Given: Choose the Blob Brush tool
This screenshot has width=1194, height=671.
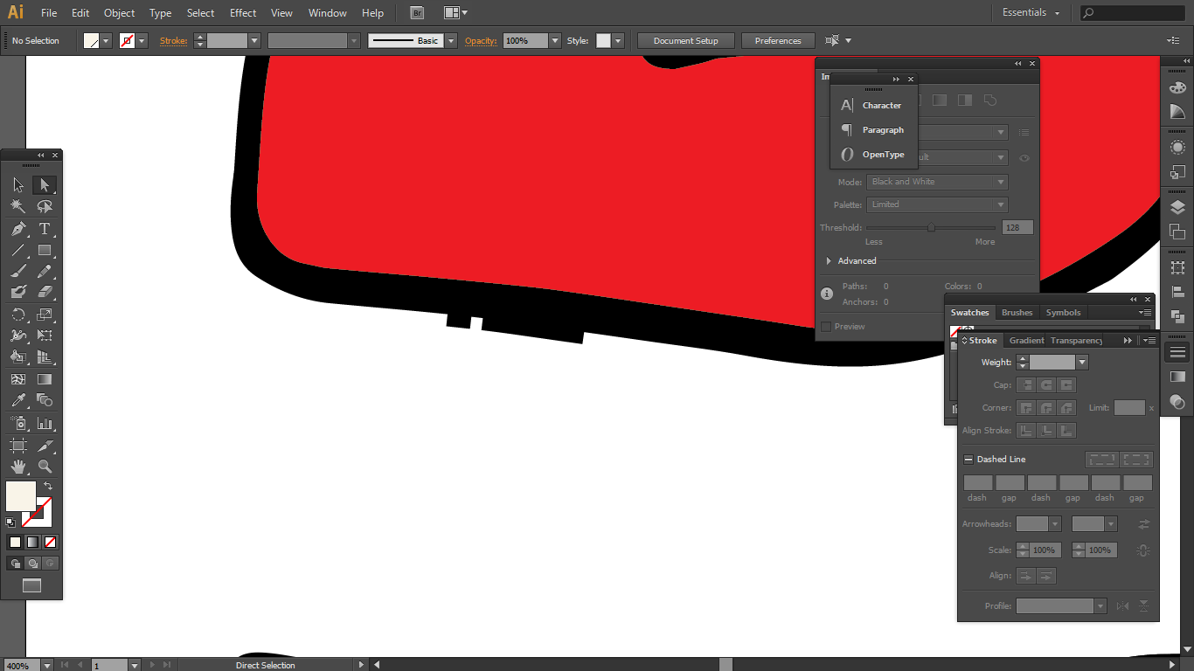Looking at the screenshot, I should coord(18,293).
